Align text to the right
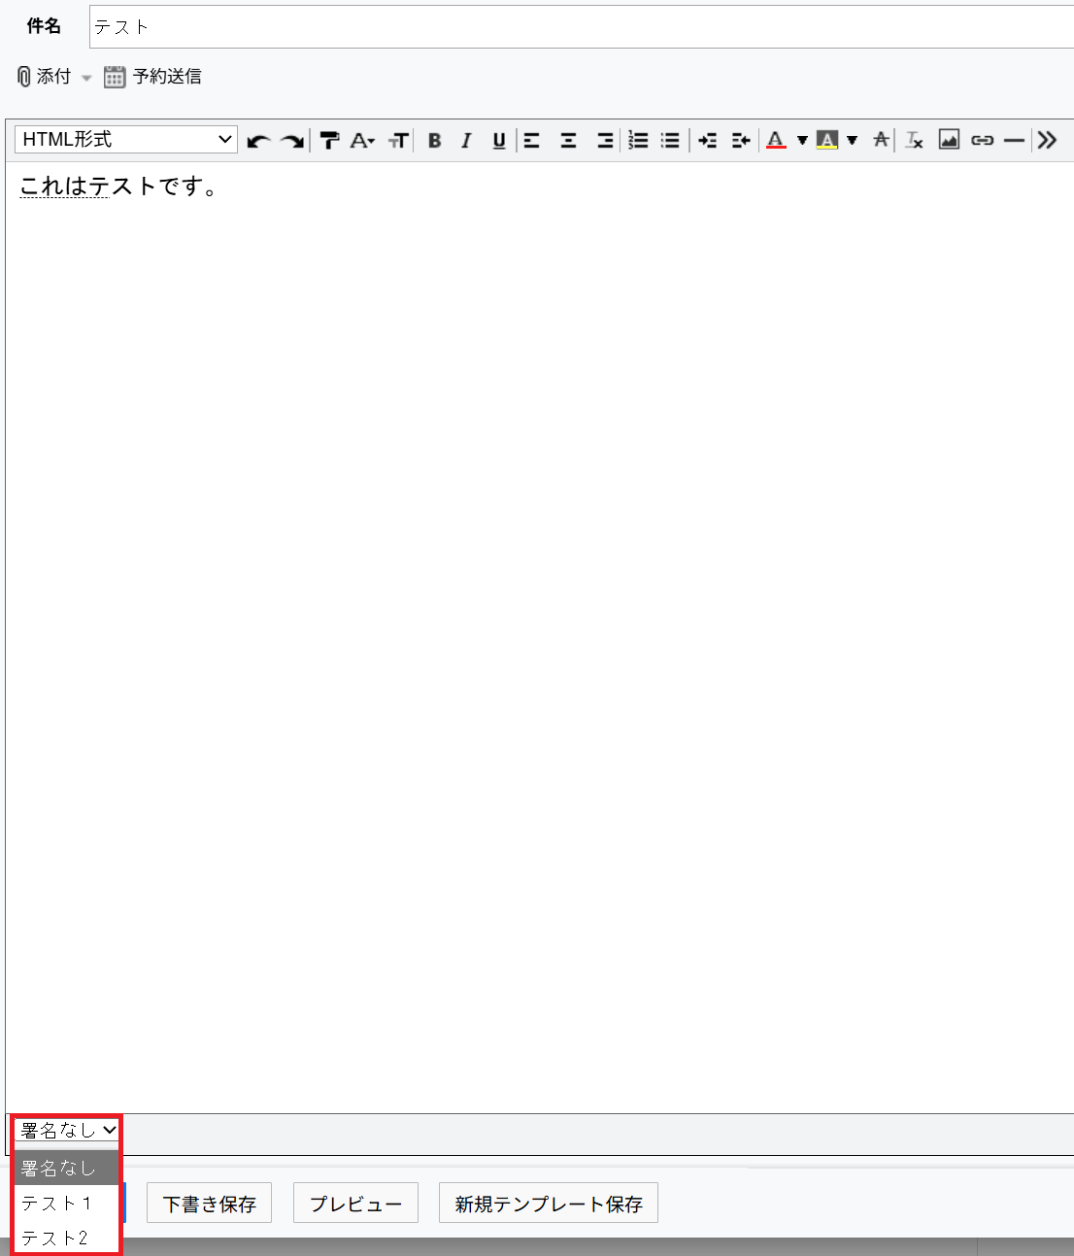The width and height of the screenshot is (1074, 1256). [604, 140]
